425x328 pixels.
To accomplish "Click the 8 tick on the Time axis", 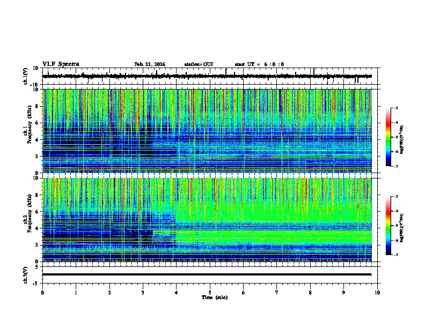I will click(x=310, y=293).
